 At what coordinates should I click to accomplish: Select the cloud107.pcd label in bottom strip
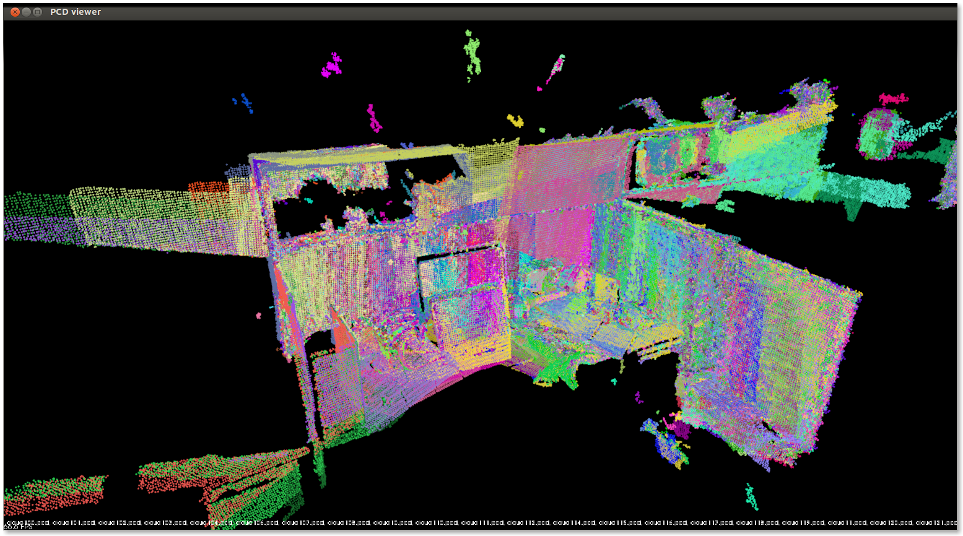click(x=302, y=523)
